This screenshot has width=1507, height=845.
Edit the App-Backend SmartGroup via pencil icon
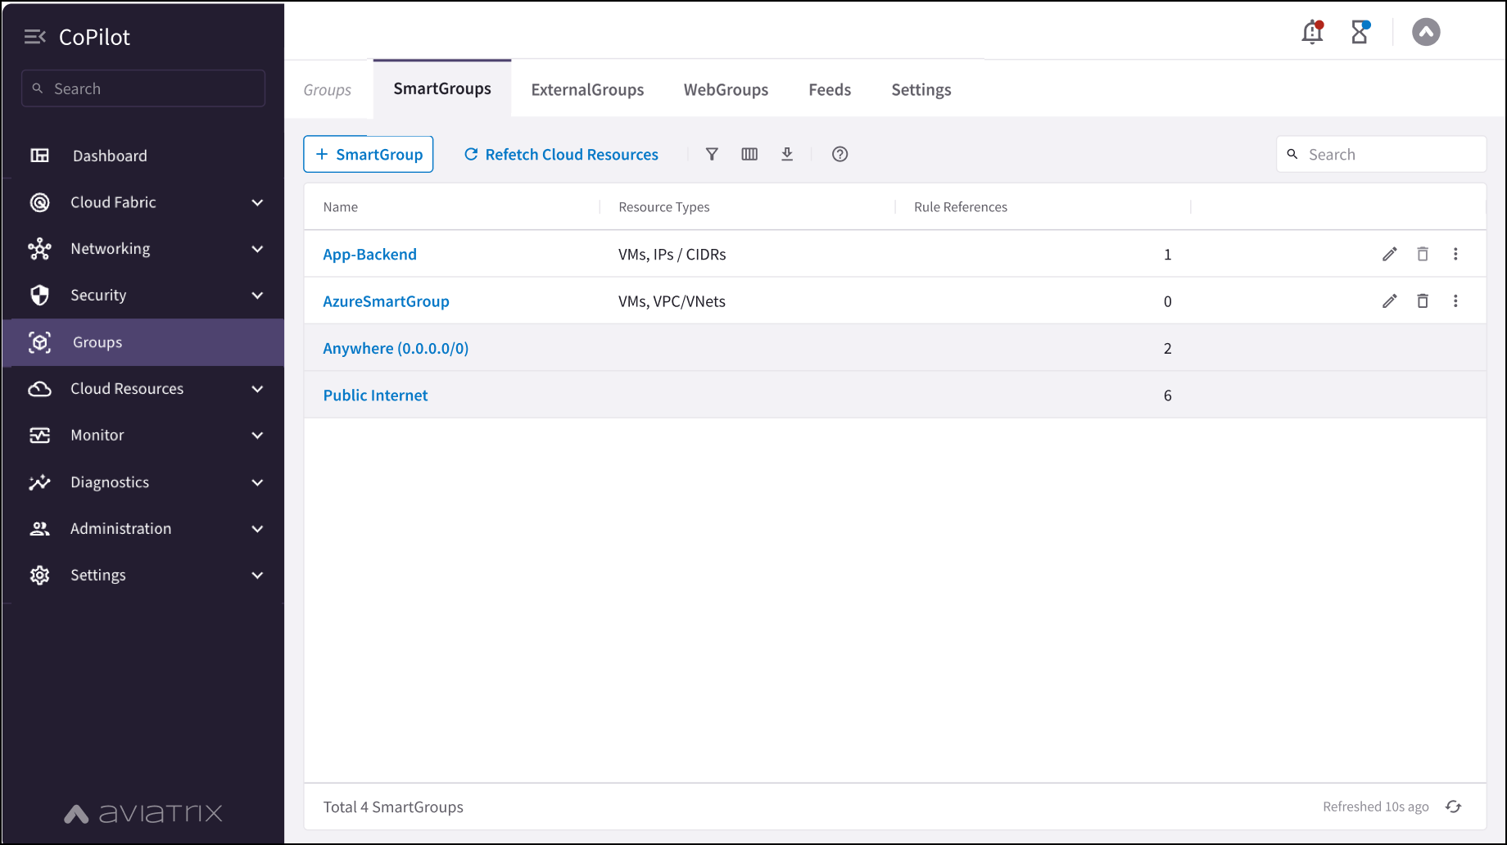[1389, 254]
